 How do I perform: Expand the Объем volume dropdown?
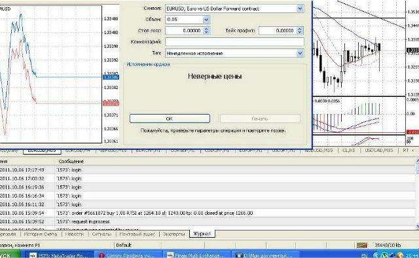point(206,20)
